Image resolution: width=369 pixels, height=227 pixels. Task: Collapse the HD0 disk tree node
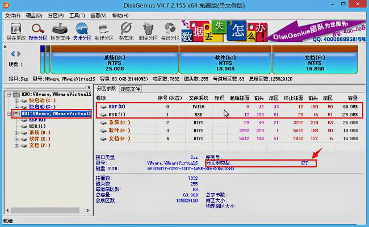(x=9, y=95)
